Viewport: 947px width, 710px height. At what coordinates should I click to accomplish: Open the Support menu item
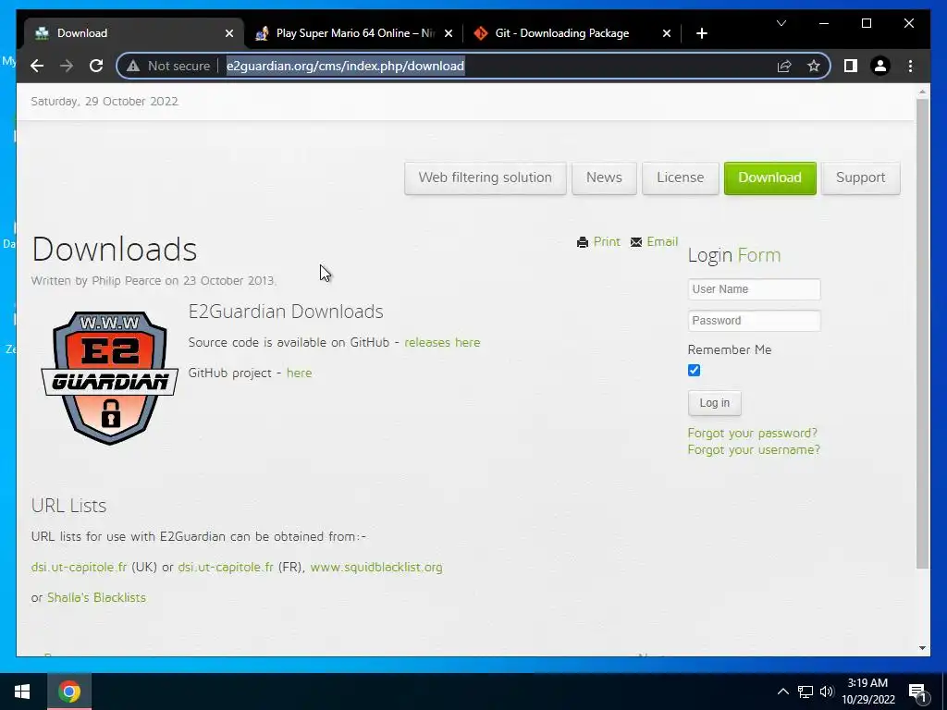(x=861, y=177)
